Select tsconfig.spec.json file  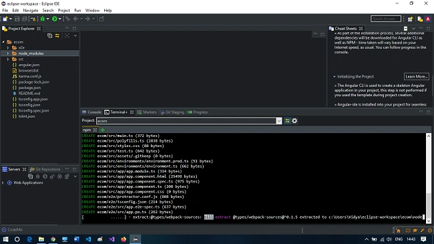coord(33,110)
